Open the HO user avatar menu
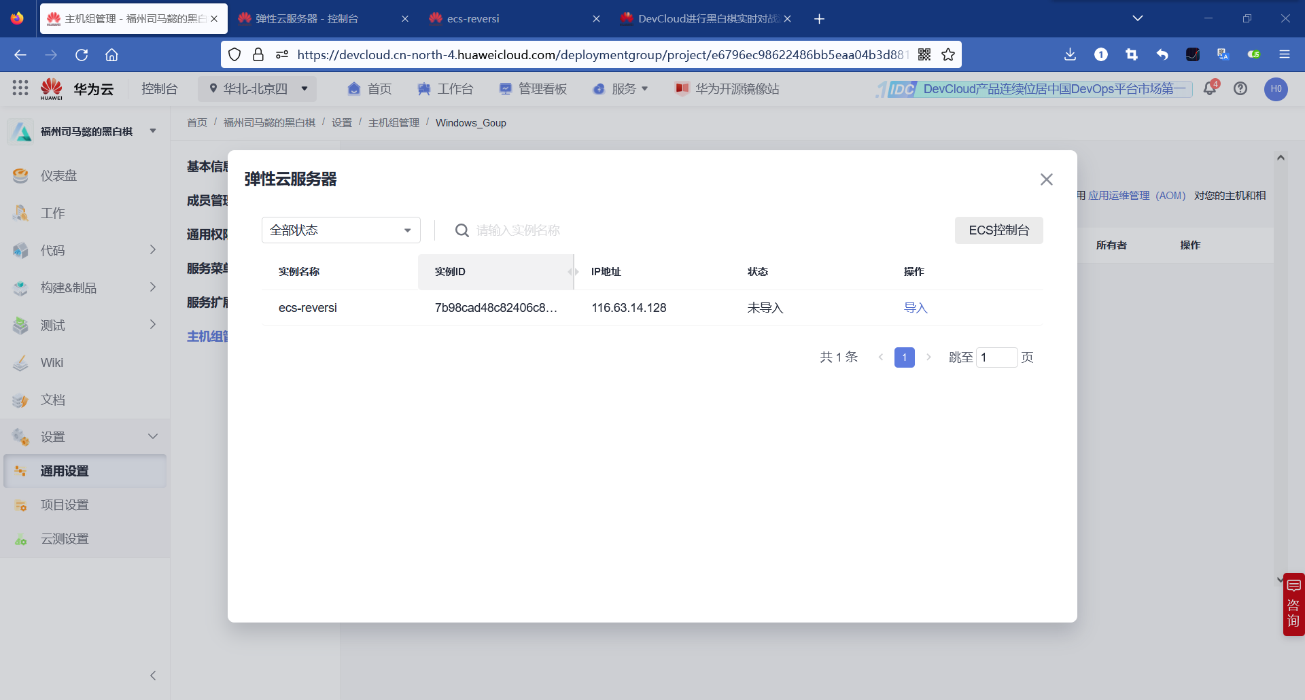Screen dimensions: 1305x700 pos(1276,88)
